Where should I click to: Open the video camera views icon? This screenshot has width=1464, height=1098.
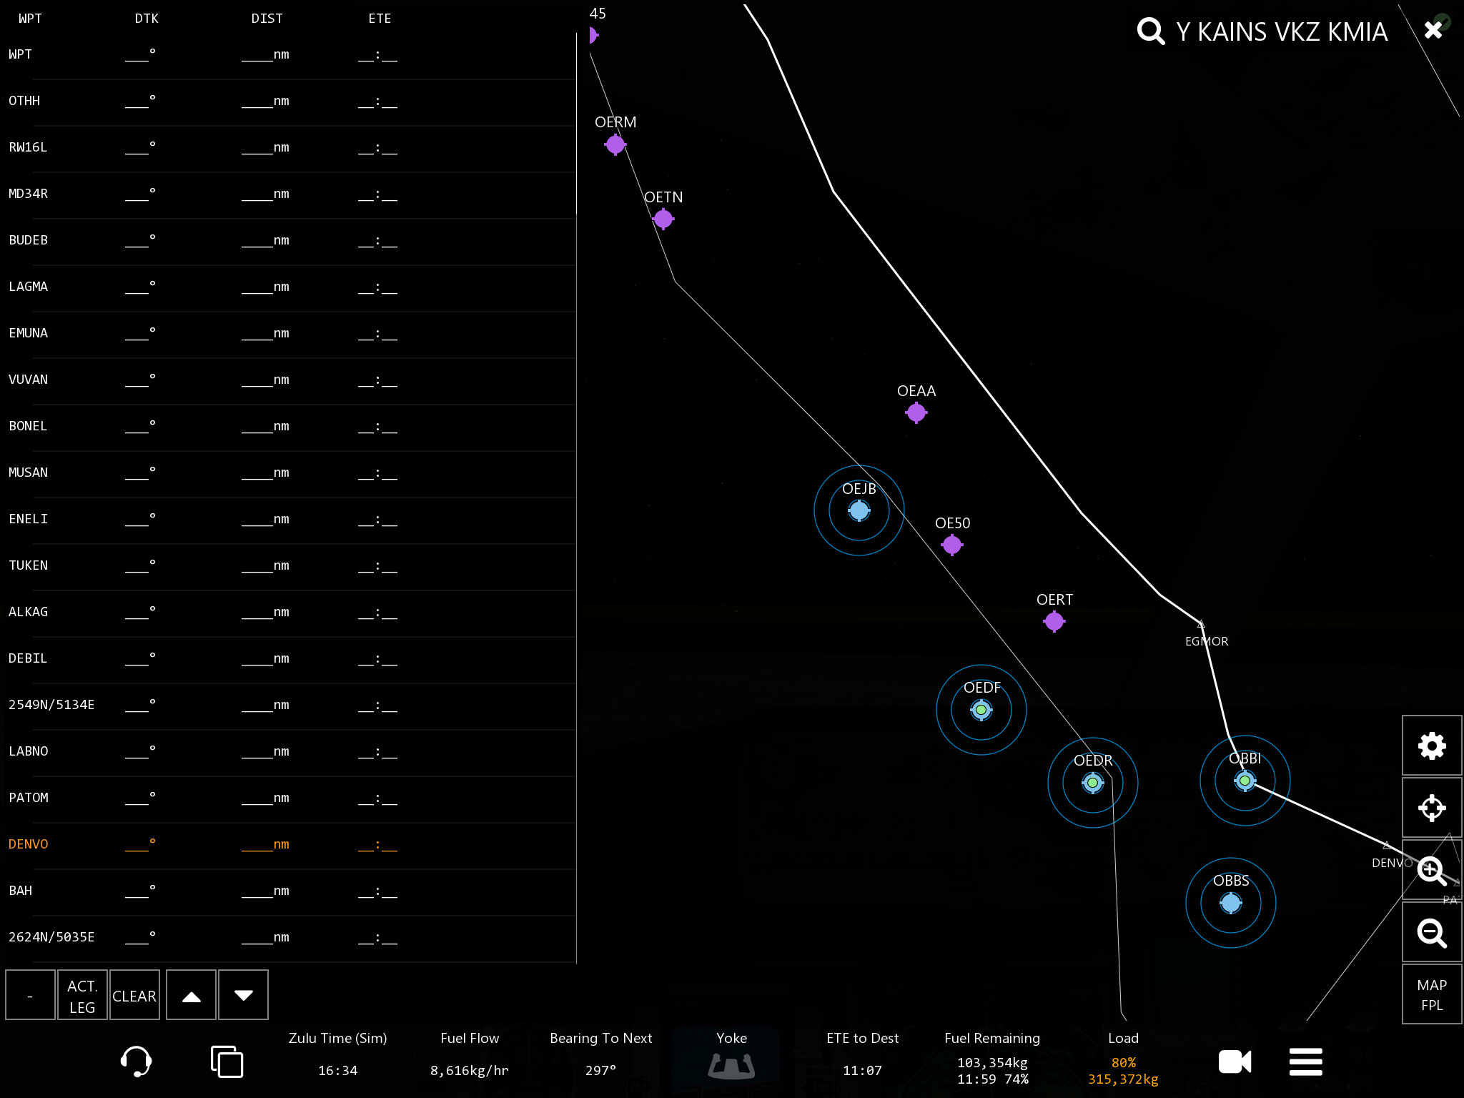pos(1235,1062)
